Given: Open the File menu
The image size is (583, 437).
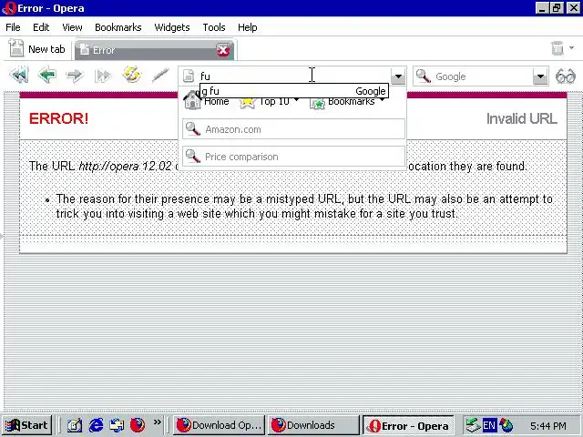Looking at the screenshot, I should 13,27.
